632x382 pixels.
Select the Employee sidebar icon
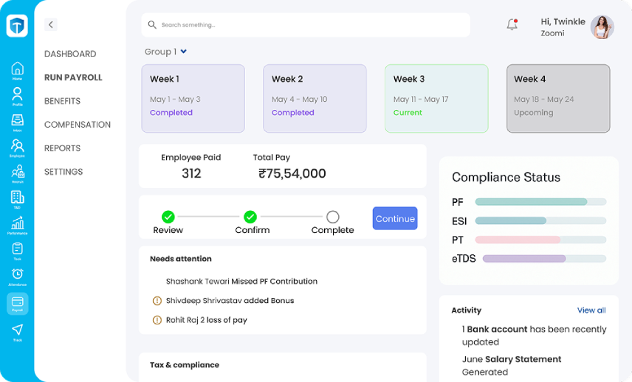point(17,147)
